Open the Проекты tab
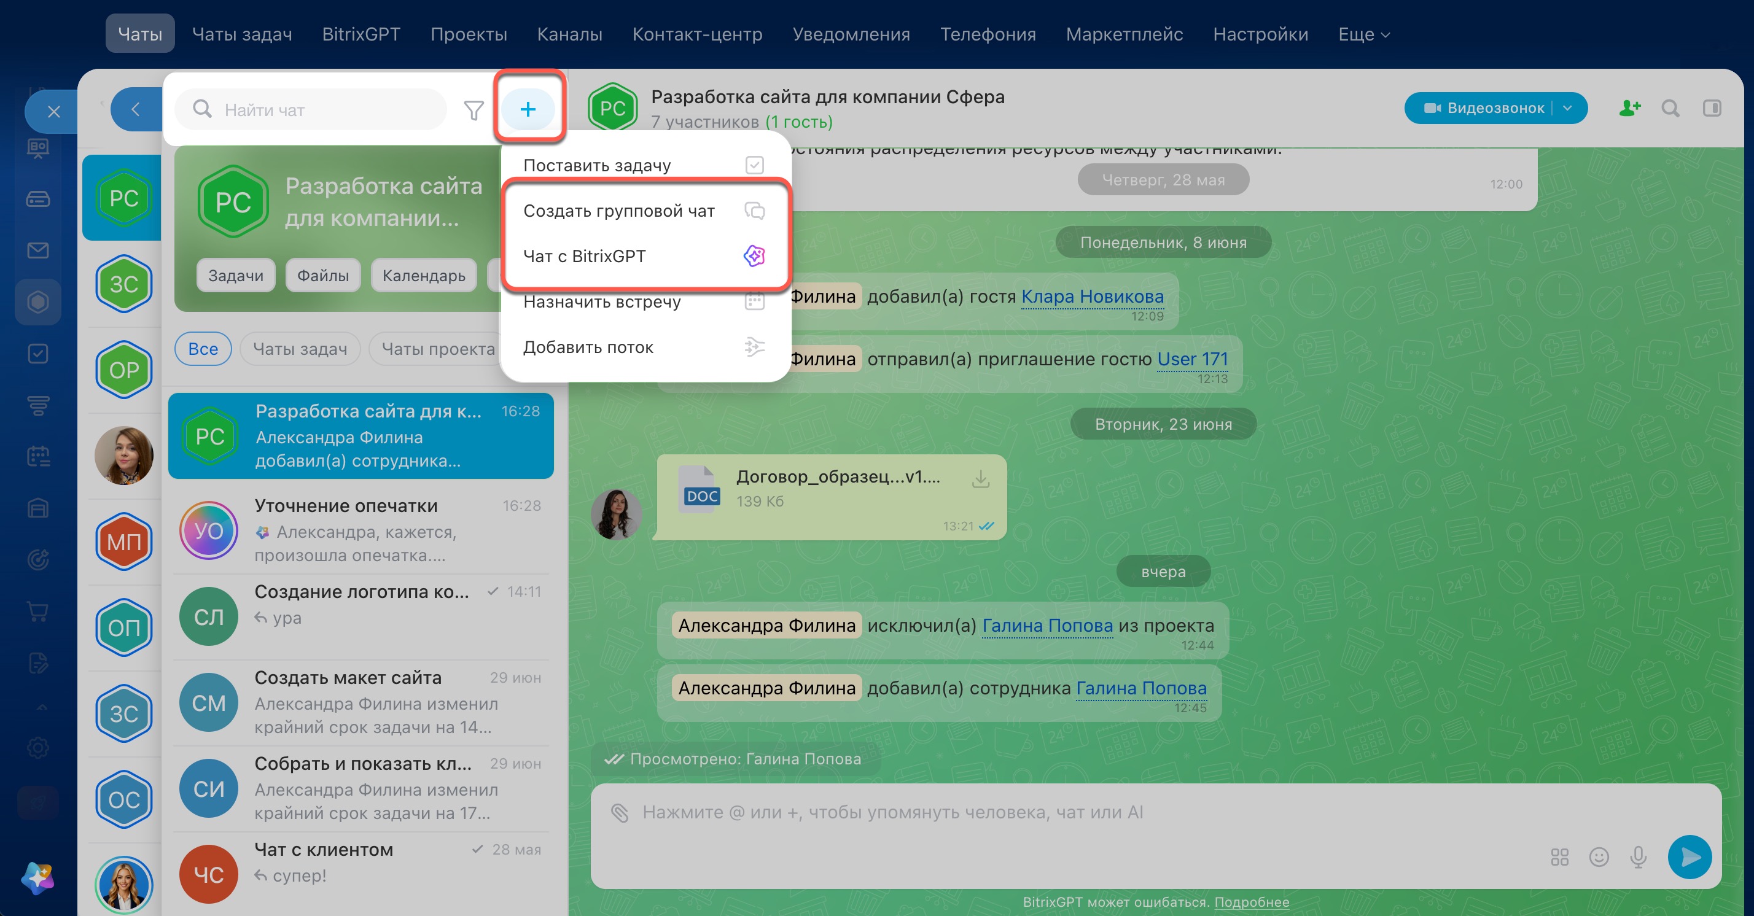Image resolution: width=1754 pixels, height=916 pixels. pyautogui.click(x=469, y=34)
